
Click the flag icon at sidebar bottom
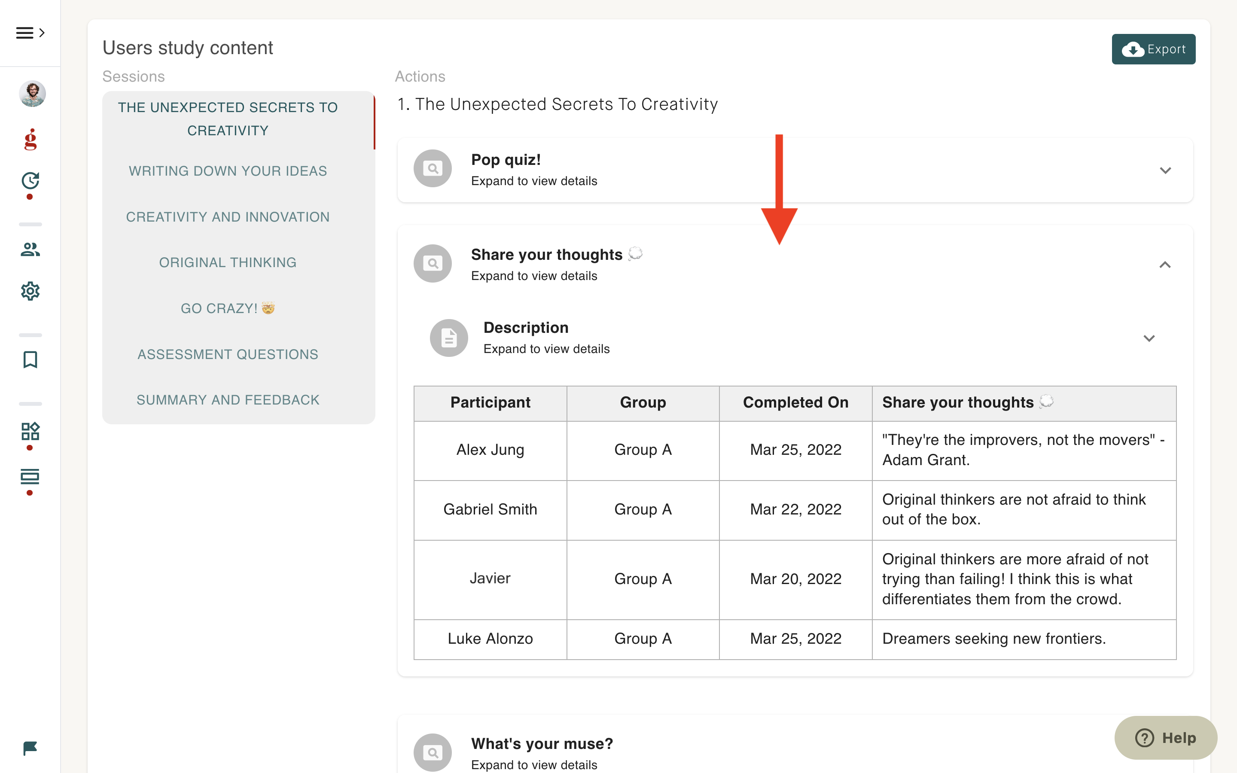pyautogui.click(x=30, y=748)
